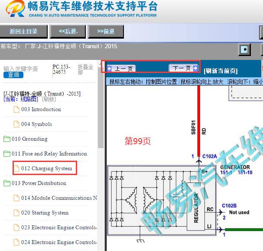
Task: Click the 当前:线路图 link
Action: point(21,99)
